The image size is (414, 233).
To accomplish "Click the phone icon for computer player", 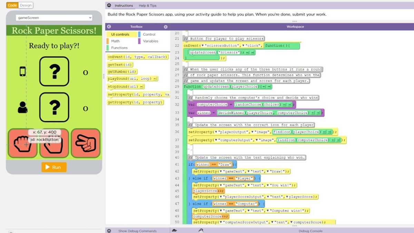I will [23, 71].
